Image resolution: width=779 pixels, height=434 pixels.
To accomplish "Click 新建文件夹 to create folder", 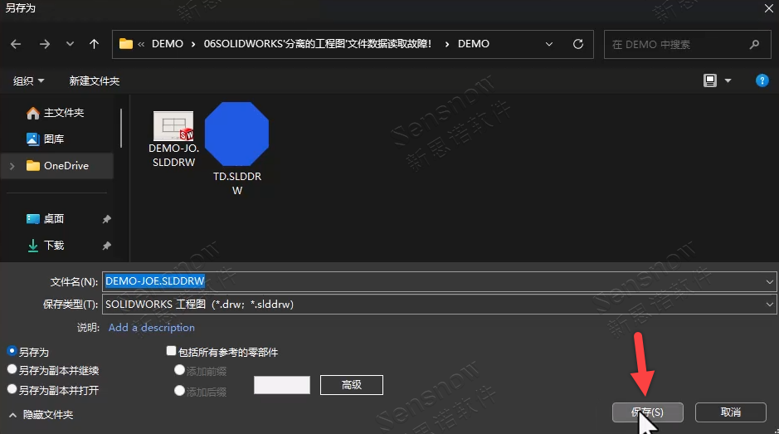I will point(95,80).
